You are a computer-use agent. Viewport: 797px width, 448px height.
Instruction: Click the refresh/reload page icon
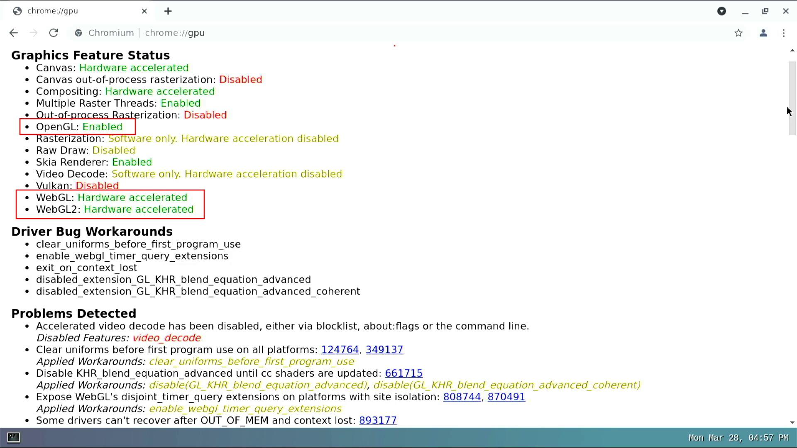[53, 33]
